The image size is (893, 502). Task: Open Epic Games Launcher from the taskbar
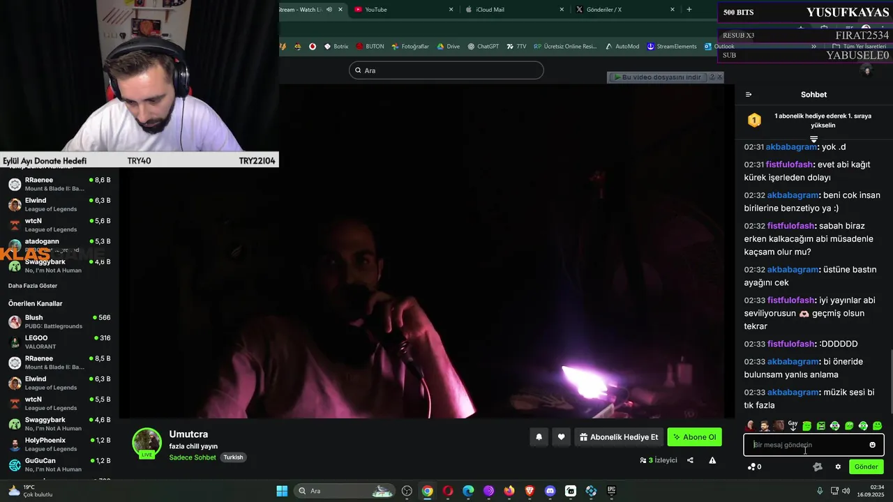pyautogui.click(x=612, y=491)
